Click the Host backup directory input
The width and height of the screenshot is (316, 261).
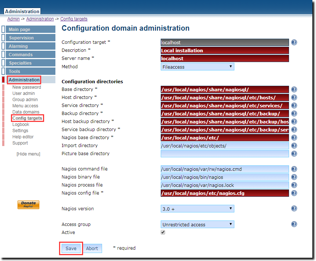click(x=225, y=122)
